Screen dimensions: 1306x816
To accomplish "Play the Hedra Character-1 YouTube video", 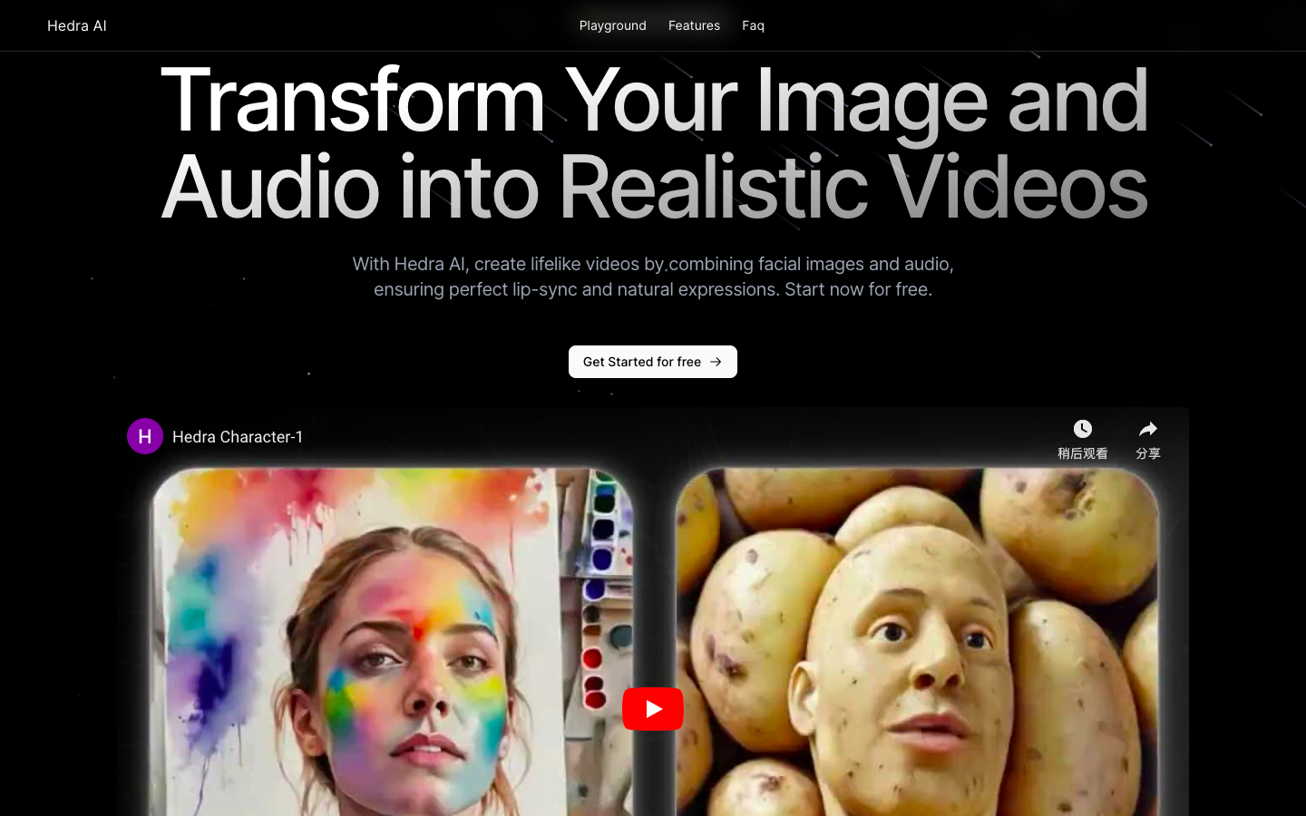I will click(653, 709).
